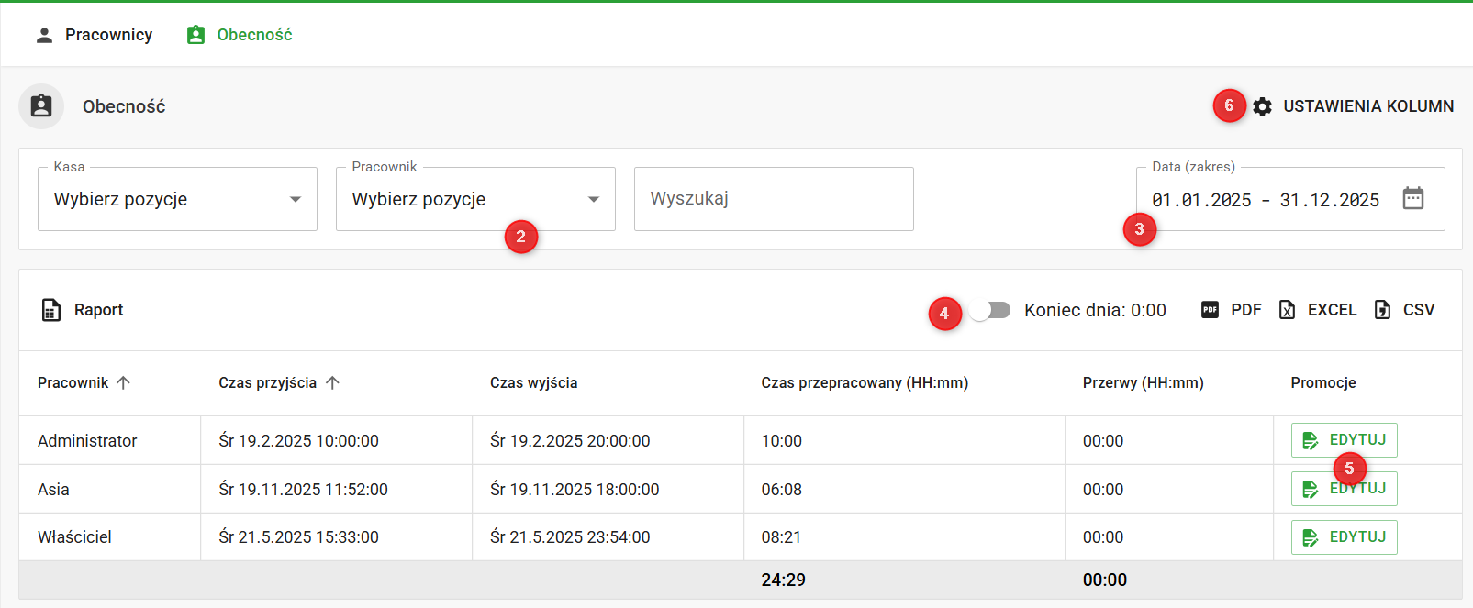Click exit time Śr 19.2.2025 20:00:00
This screenshot has height=608, width=1473.
pyautogui.click(x=570, y=441)
